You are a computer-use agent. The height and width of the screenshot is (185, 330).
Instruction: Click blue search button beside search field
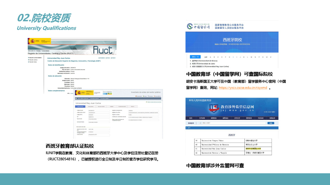coord(271,123)
